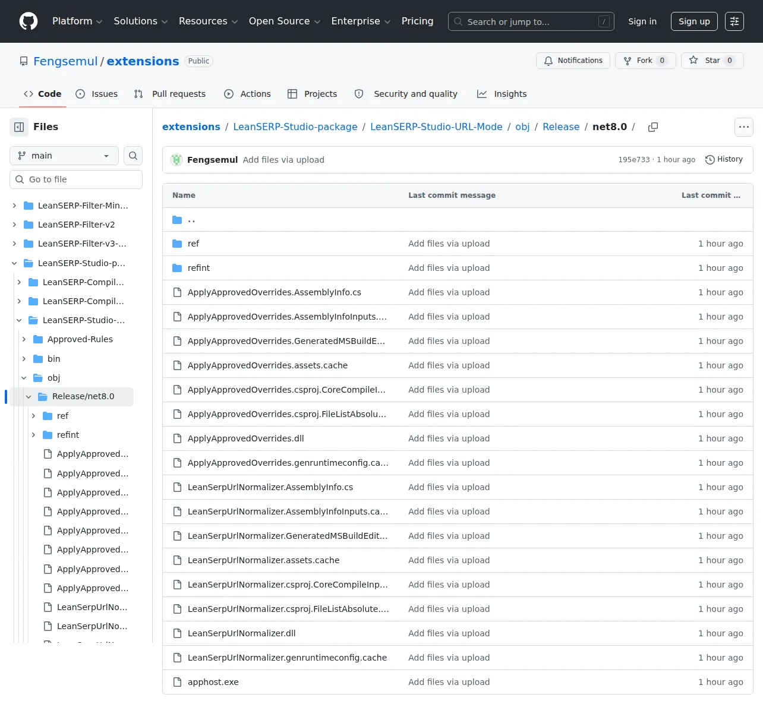The width and height of the screenshot is (763, 723).
Task: Click the bin folder icon in tree
Action: point(38,359)
